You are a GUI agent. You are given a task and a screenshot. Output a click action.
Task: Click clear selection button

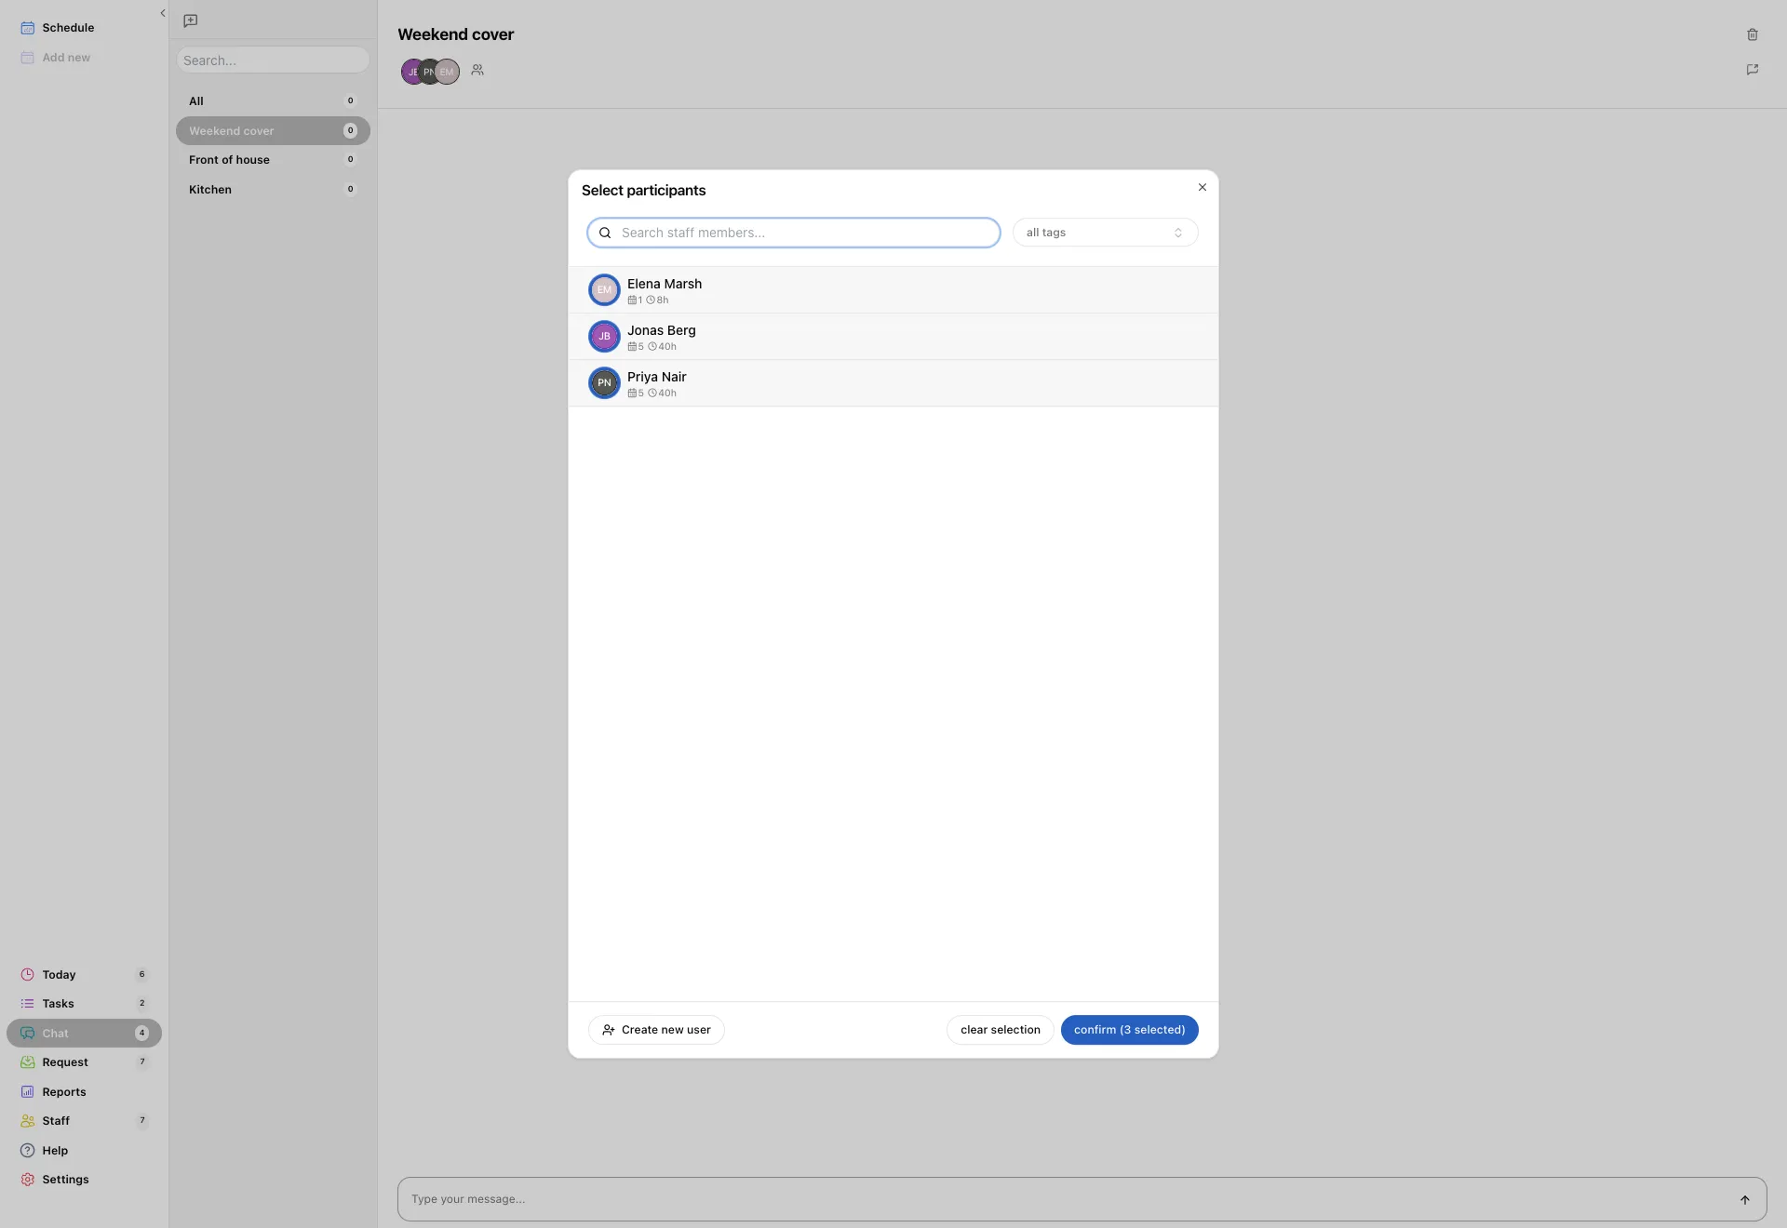pyautogui.click(x=1001, y=1030)
